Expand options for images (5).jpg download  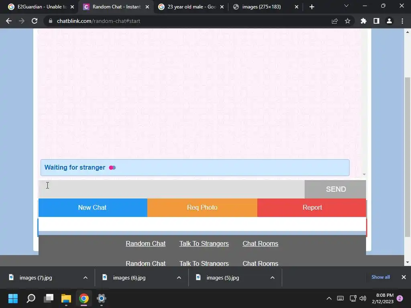pyautogui.click(x=273, y=278)
